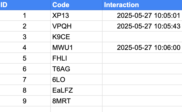Click the 8MRT code cell
The image size is (182, 112).
coord(76,101)
